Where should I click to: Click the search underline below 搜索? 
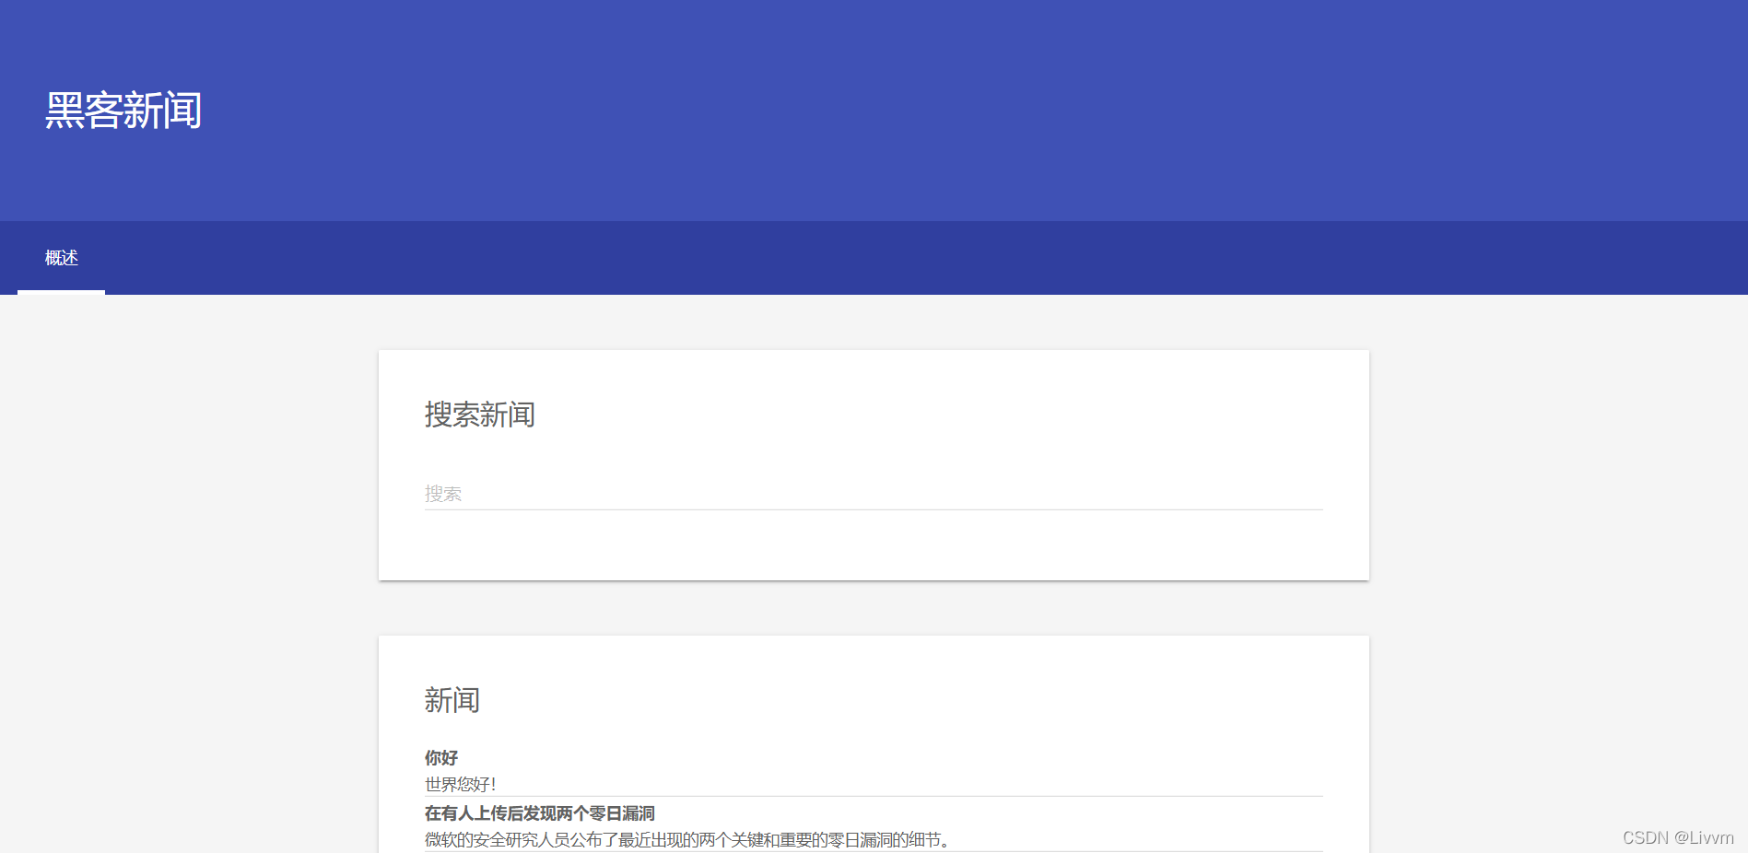coord(873,508)
